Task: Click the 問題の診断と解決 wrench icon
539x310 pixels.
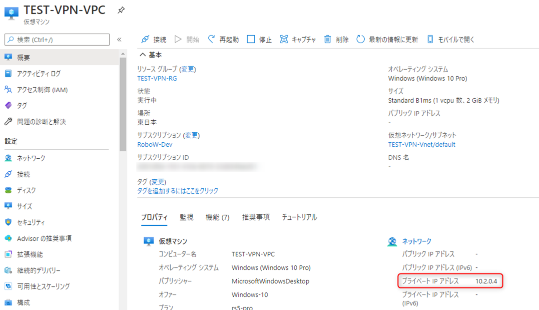Action: (x=8, y=122)
